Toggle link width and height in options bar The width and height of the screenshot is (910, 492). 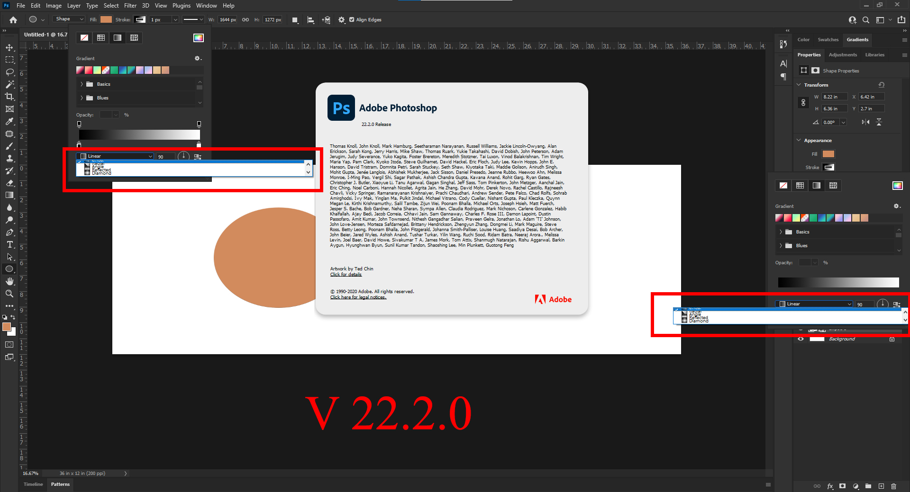(246, 20)
